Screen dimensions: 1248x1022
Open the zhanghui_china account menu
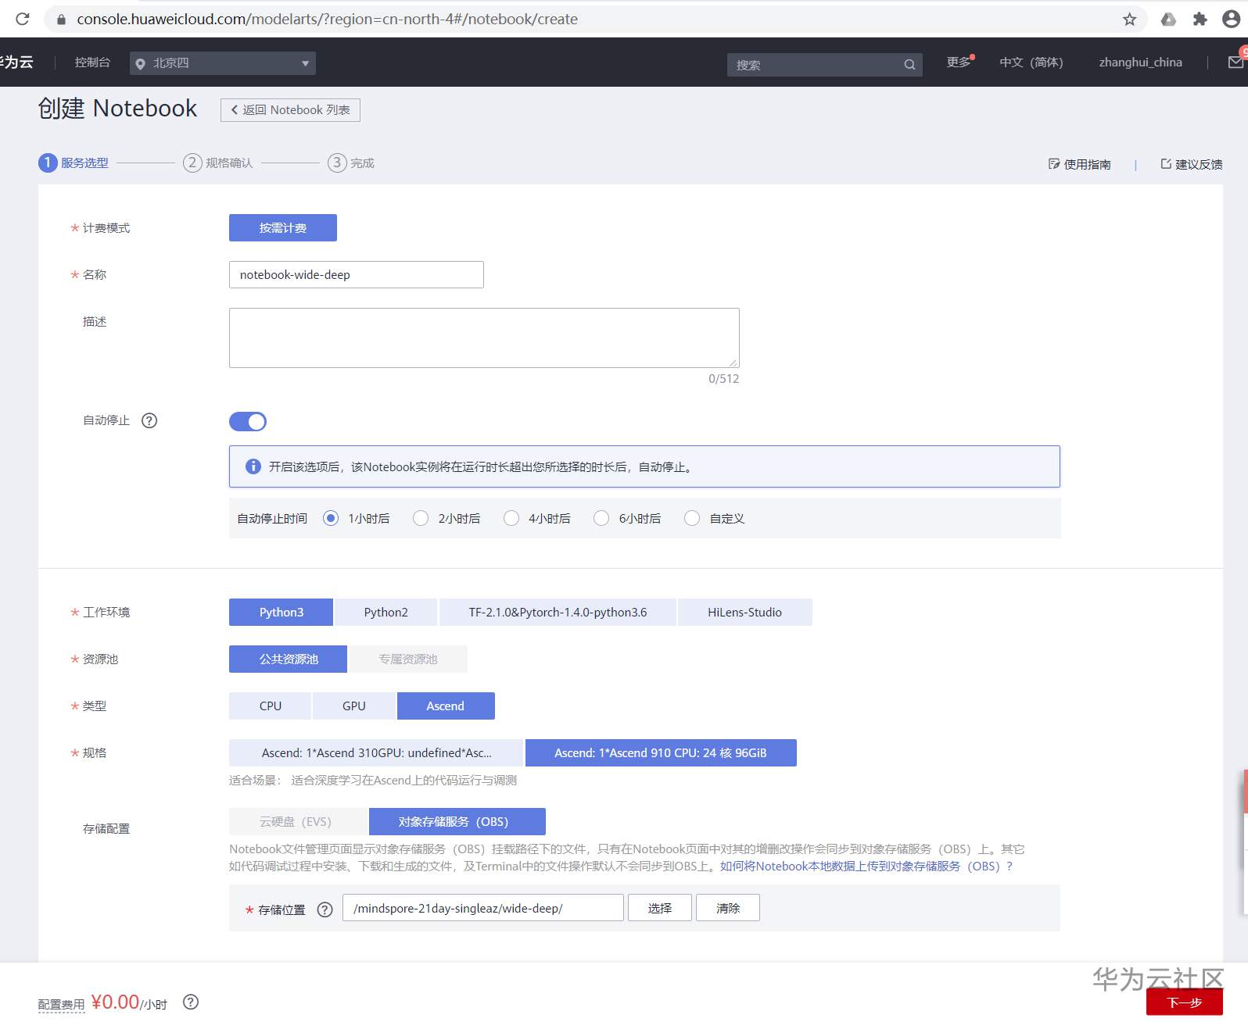pos(1140,63)
